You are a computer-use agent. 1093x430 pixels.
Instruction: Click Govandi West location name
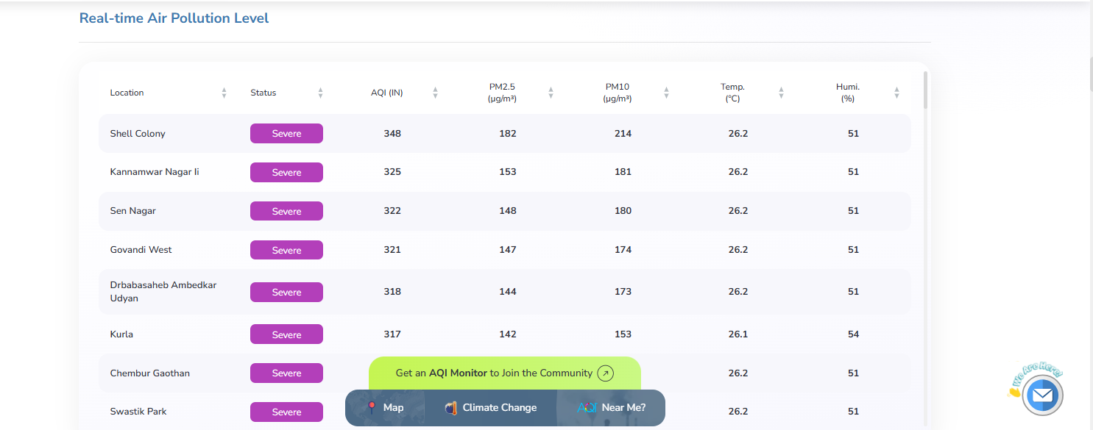click(x=141, y=250)
